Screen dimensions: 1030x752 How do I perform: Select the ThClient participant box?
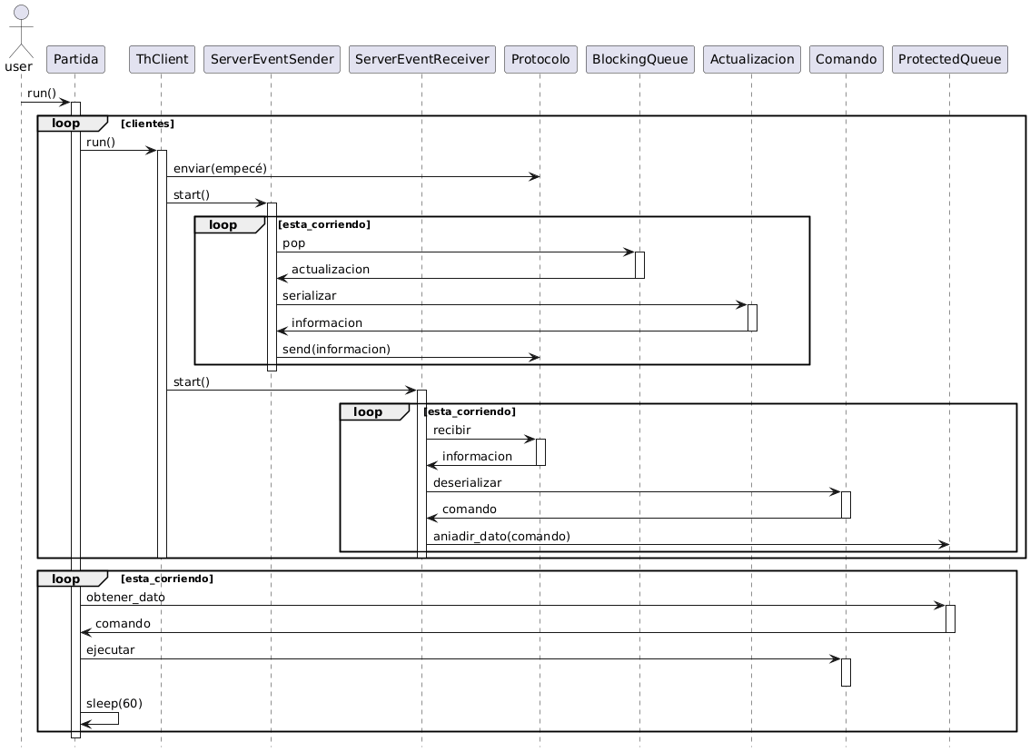tap(162, 59)
